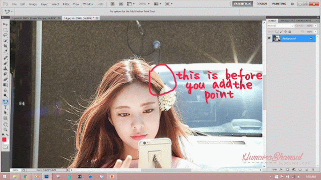This screenshot has width=321, height=180.
Task: Select the Rectangle shape tool
Action: 6,118
